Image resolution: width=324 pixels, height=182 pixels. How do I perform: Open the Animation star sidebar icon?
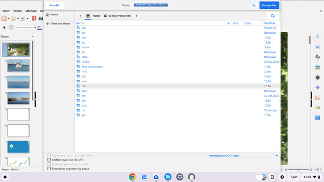click(317, 107)
